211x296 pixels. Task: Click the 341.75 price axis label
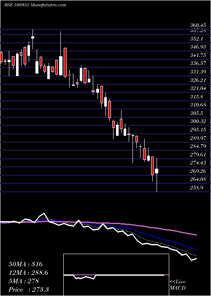[198, 55]
